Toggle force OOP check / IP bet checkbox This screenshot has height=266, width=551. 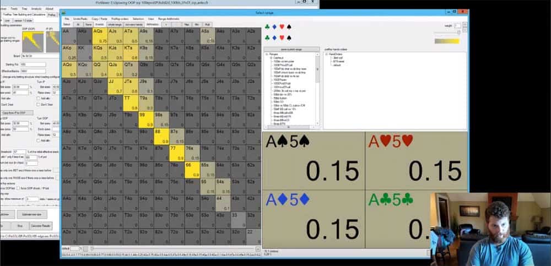click(x=18, y=188)
